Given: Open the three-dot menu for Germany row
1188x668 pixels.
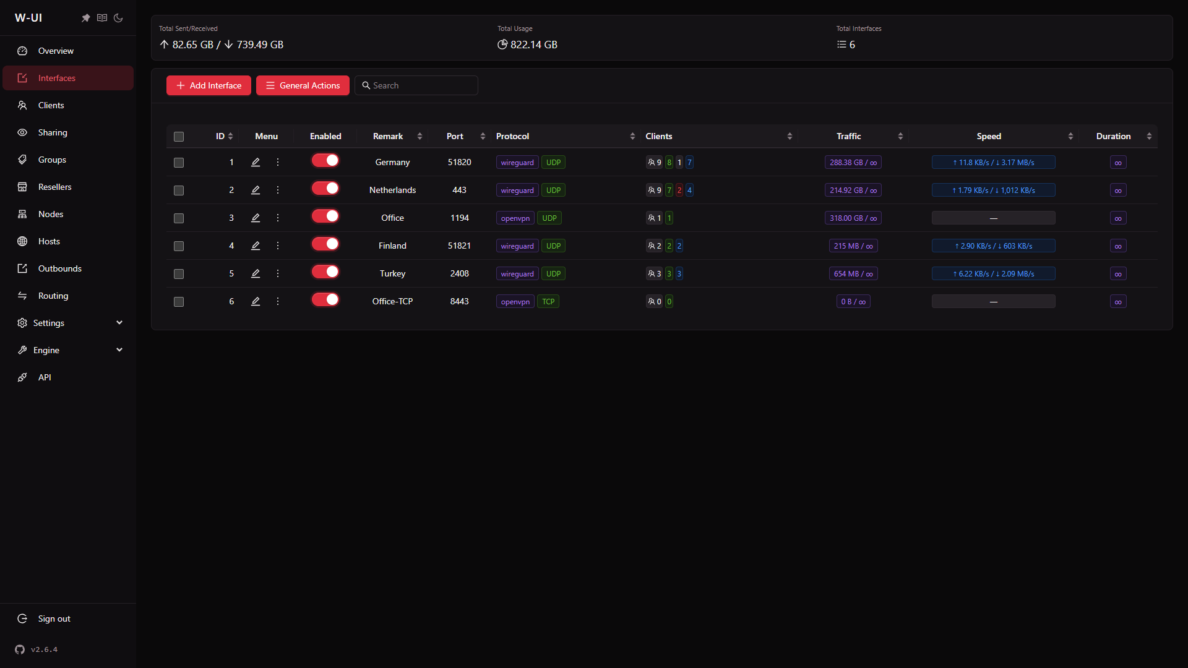Looking at the screenshot, I should (x=278, y=162).
